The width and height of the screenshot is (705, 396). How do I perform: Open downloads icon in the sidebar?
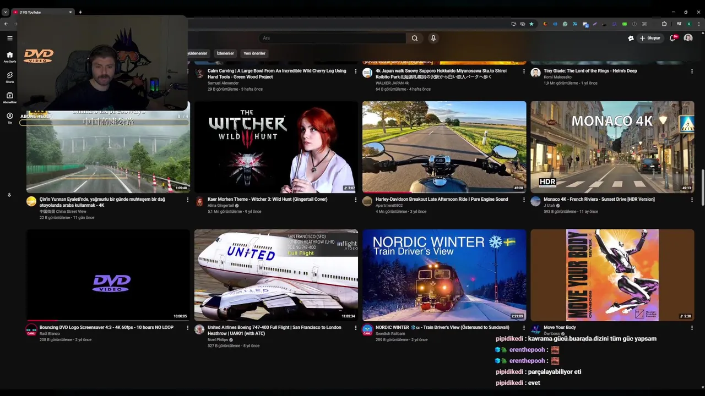point(9,195)
